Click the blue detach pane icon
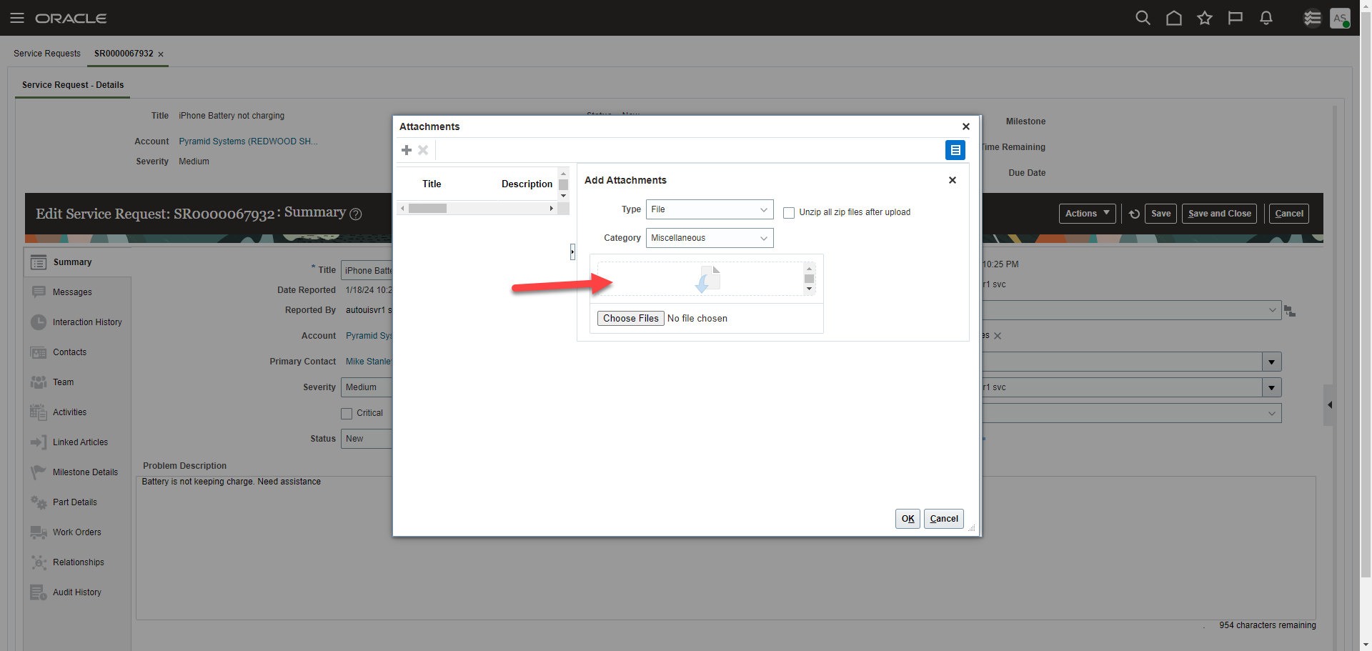 coord(955,150)
